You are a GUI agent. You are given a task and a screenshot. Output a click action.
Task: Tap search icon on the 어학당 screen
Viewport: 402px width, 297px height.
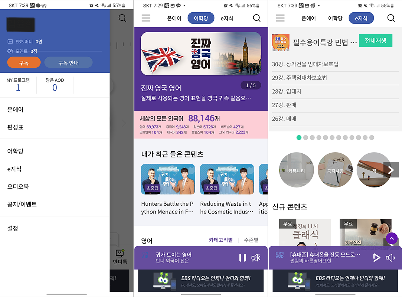click(x=256, y=18)
